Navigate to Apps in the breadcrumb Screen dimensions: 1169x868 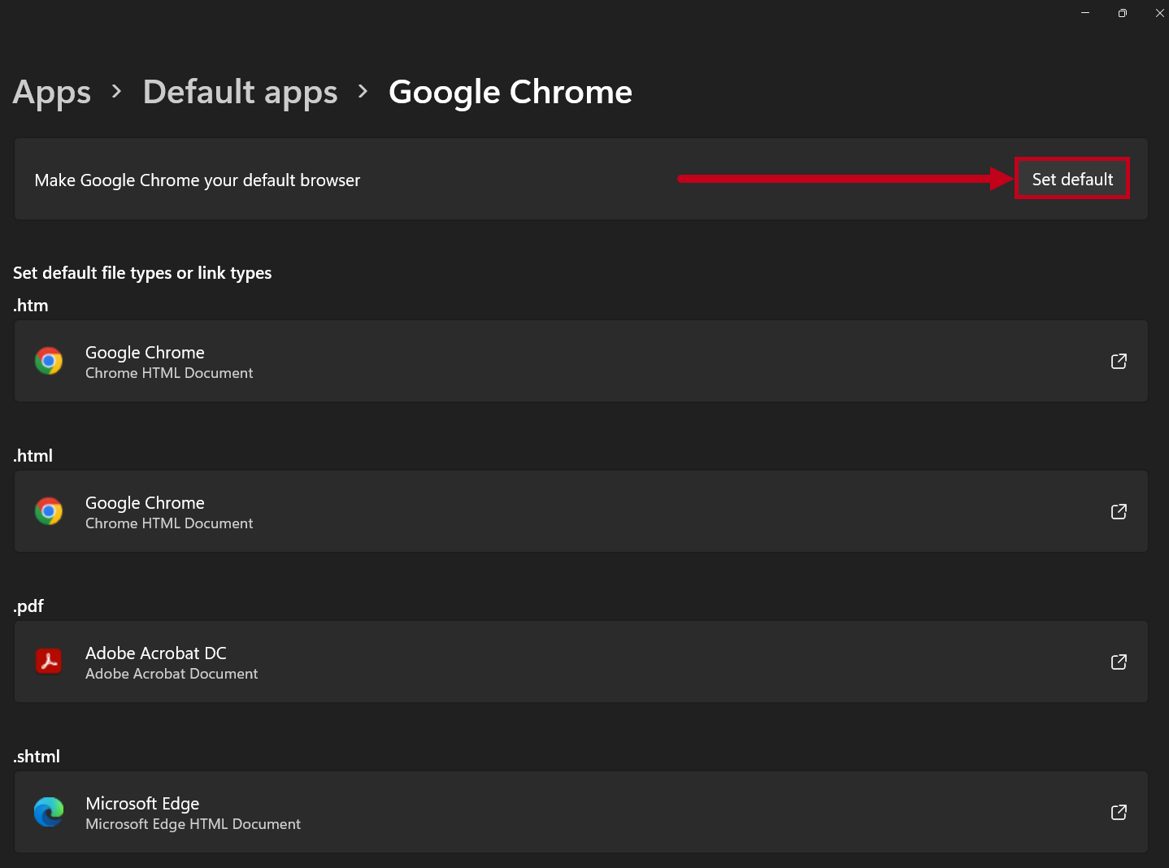click(51, 92)
